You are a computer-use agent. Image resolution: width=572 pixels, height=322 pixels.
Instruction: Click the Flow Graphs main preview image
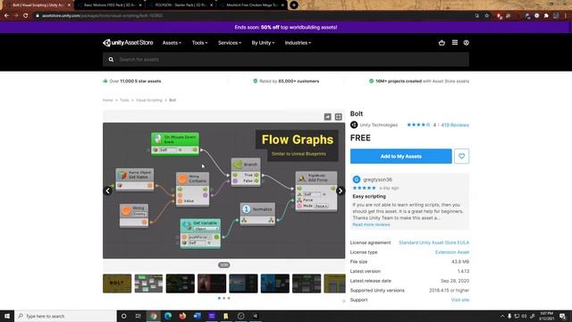(x=223, y=191)
